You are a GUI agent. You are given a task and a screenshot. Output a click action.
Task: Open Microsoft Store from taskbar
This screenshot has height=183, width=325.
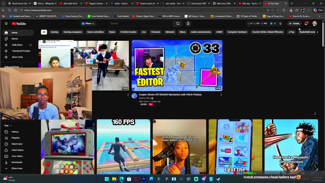pos(129,179)
